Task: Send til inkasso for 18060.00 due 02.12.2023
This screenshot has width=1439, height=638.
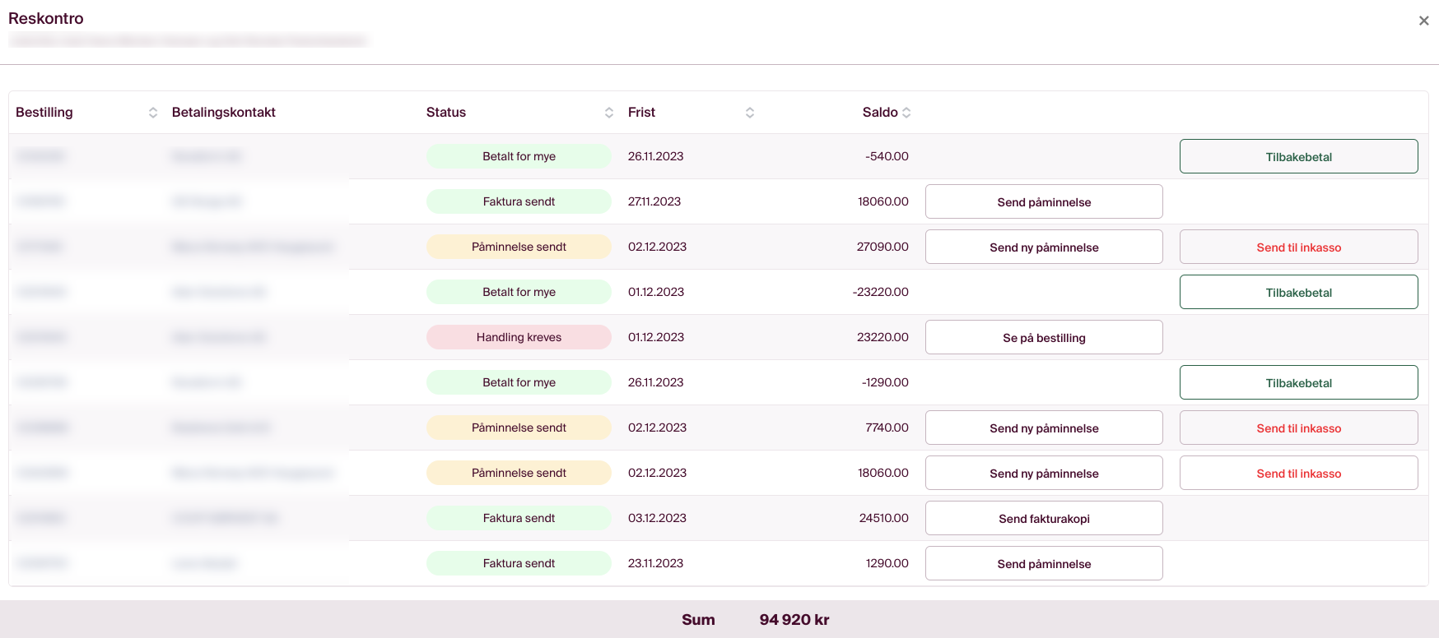Action: click(x=1298, y=473)
